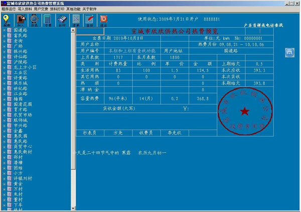The height and width of the screenshot is (212, 301).
Task: Click the 打印 printer toolbar icon
Action: (62, 20)
